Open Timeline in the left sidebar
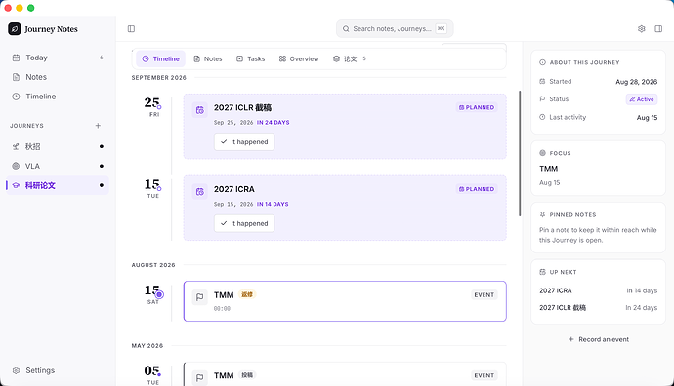The image size is (674, 386). click(58, 96)
